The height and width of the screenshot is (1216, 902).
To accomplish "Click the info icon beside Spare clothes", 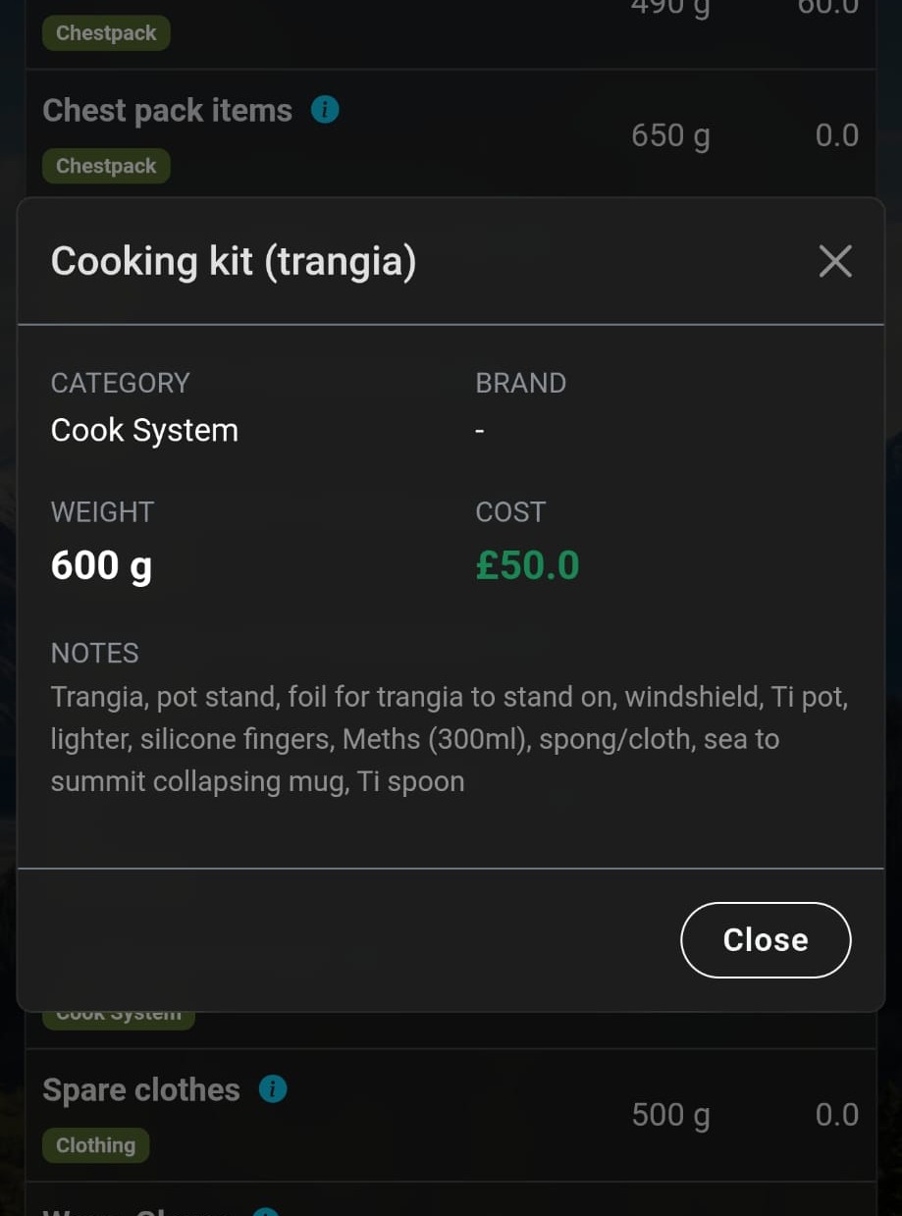I will [x=273, y=1088].
